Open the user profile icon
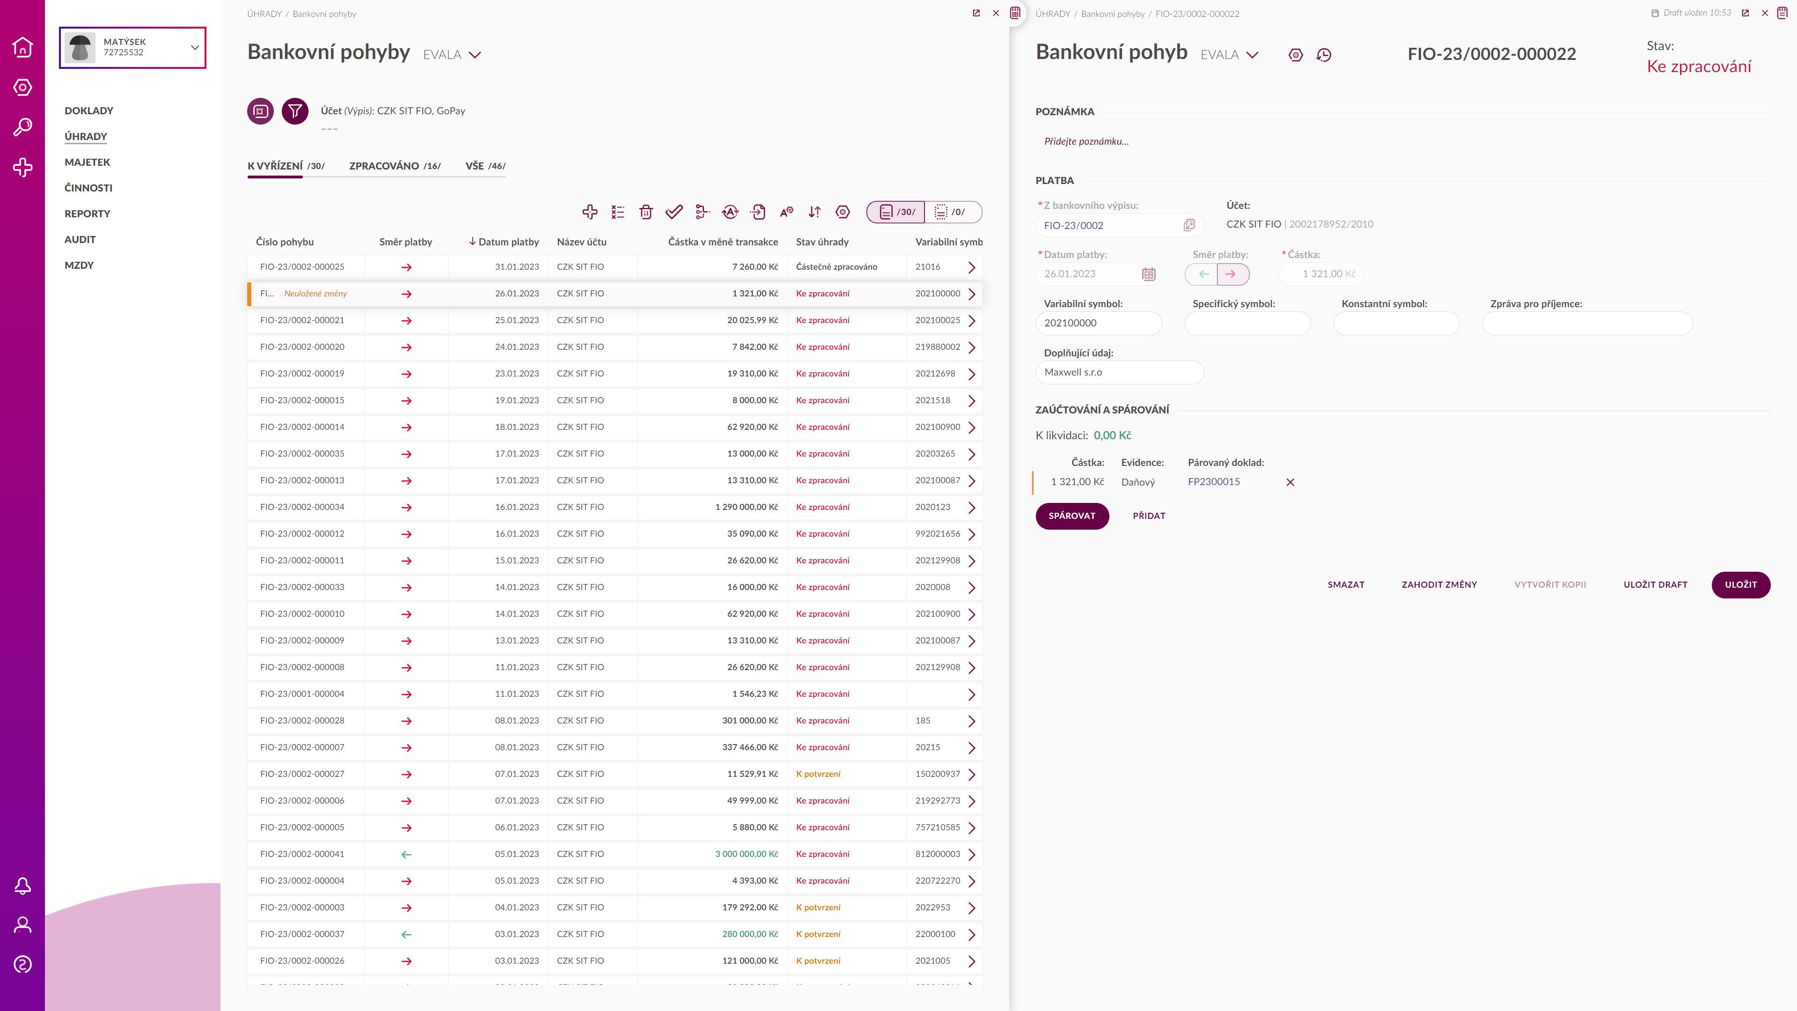Viewport: 1797px width, 1011px height. [22, 925]
